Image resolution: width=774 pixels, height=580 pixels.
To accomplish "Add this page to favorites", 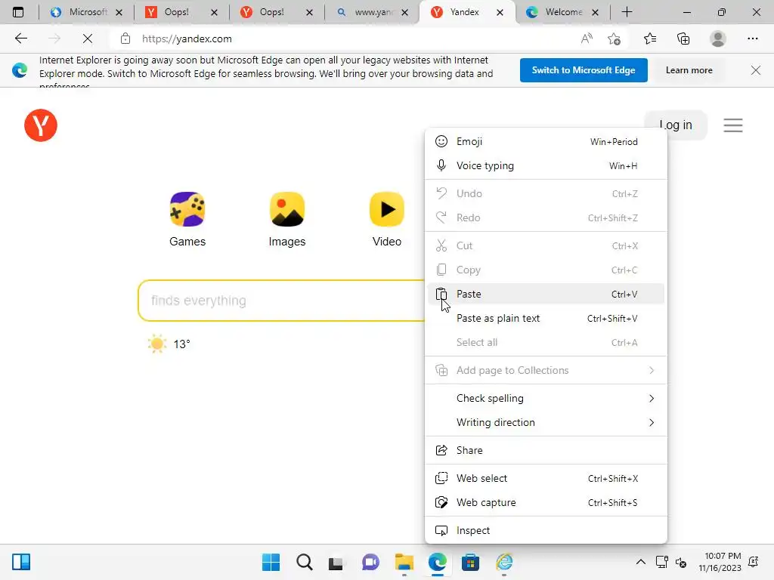I will tap(614, 39).
